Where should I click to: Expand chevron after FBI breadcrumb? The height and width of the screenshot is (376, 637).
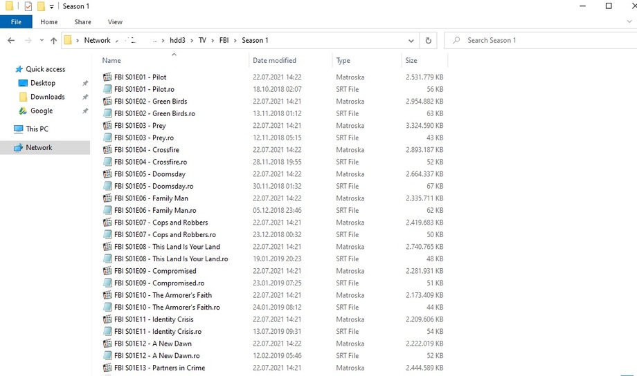coord(235,40)
